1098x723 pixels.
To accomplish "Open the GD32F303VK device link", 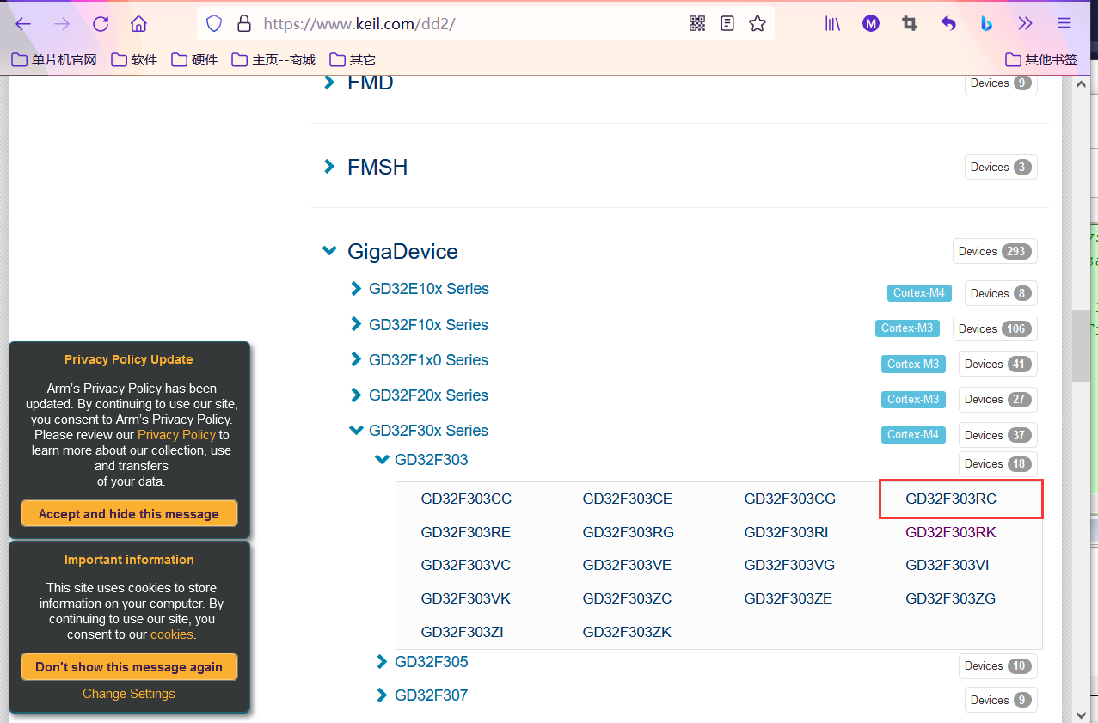I will (x=466, y=598).
